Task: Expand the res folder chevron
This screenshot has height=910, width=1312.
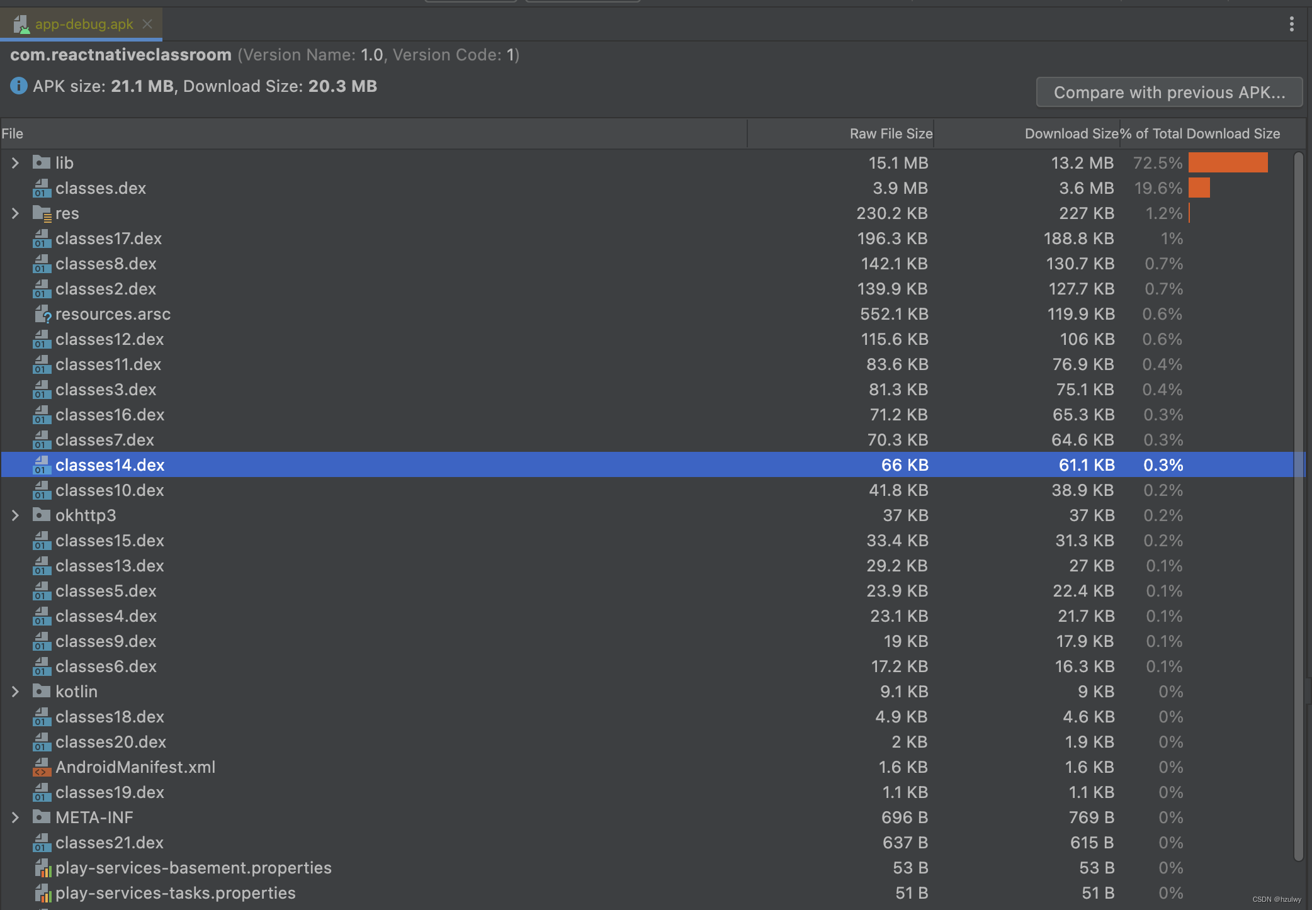Action: tap(16, 213)
